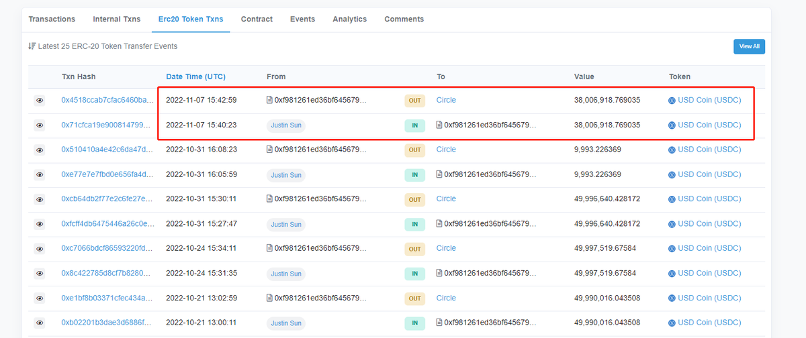Open txn hash 0xb02201b3dae3d6886f
This screenshot has height=338, width=806.
107,322
